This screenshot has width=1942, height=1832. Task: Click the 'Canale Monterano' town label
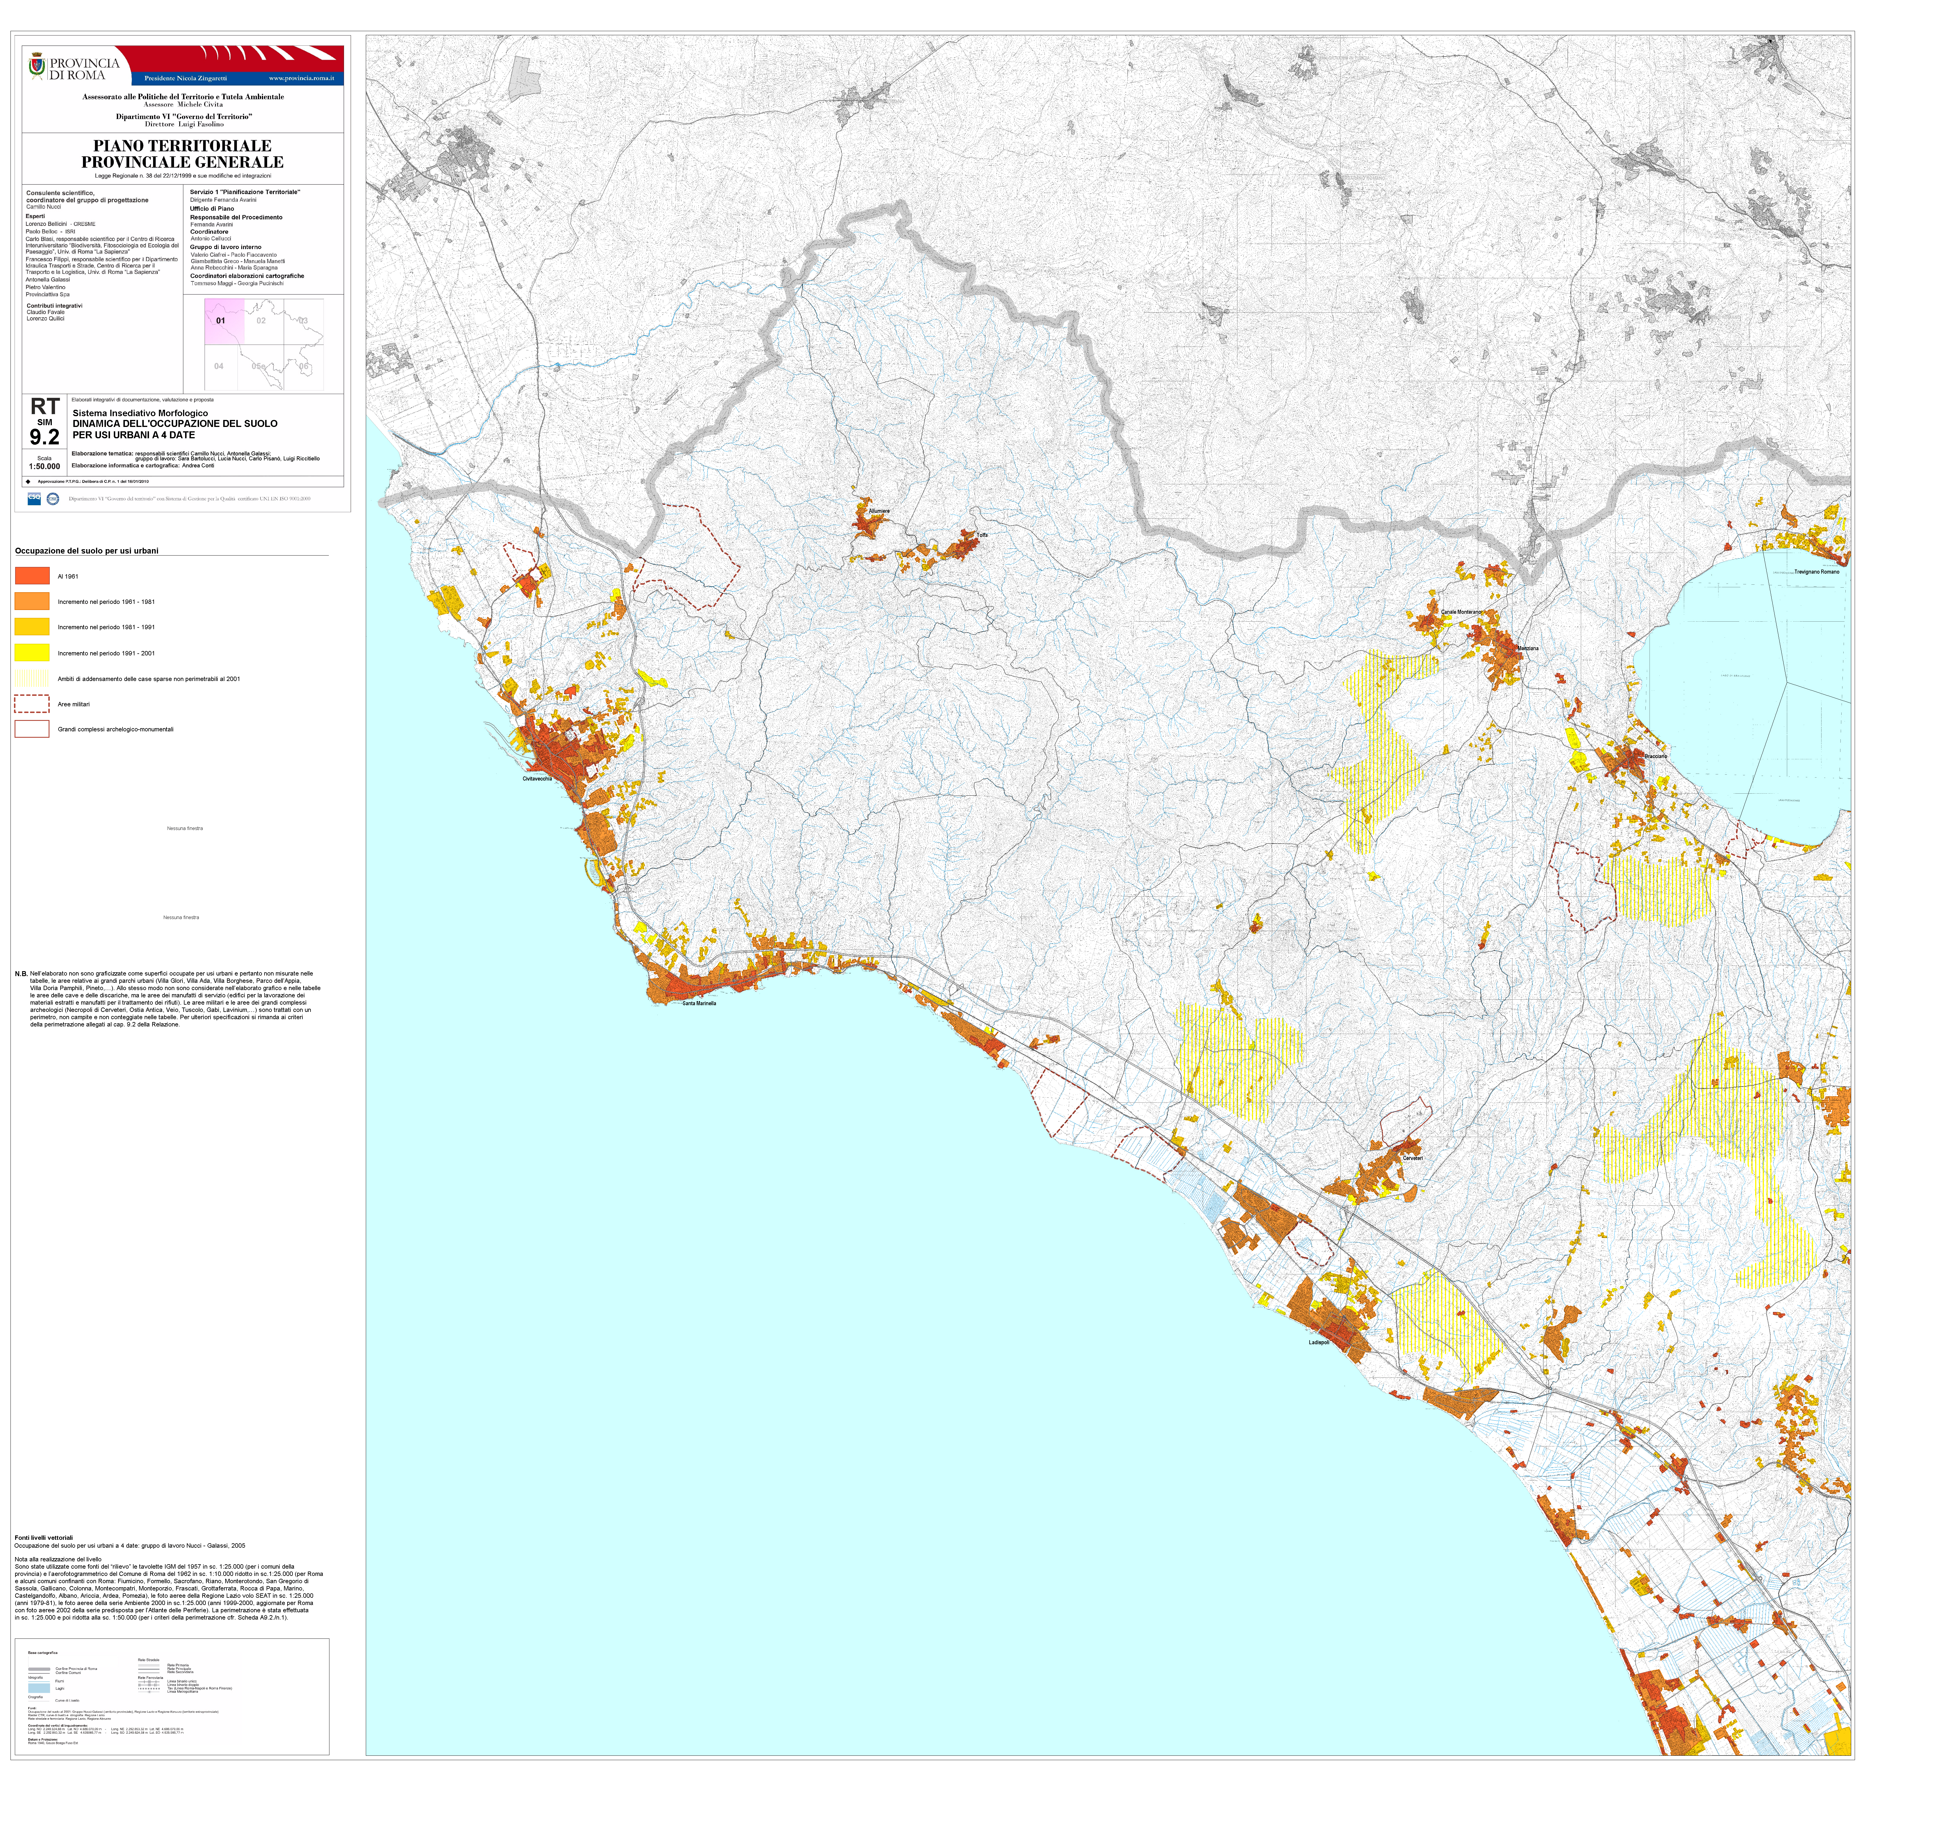[x=1462, y=612]
